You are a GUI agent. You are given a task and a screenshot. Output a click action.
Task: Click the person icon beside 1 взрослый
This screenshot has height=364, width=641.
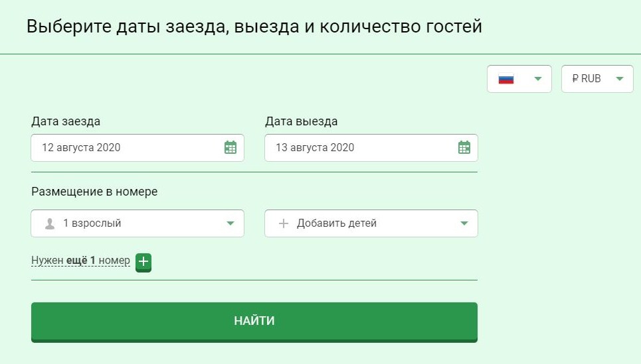pyautogui.click(x=50, y=223)
